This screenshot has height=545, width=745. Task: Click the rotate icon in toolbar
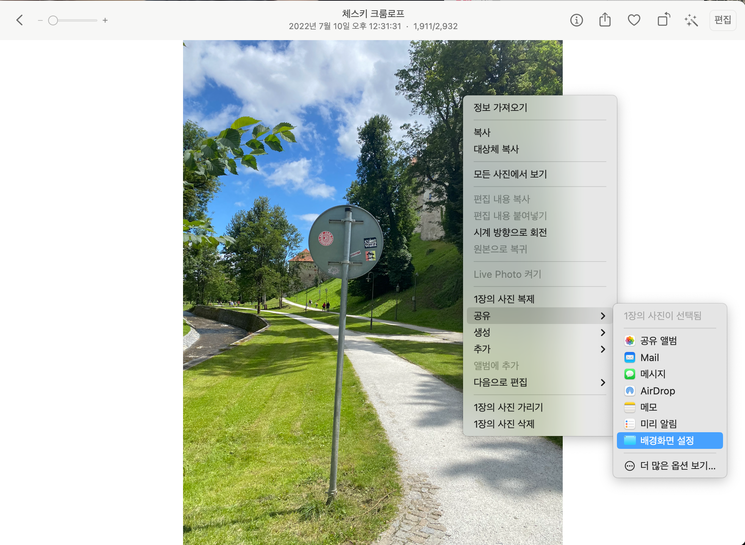click(663, 20)
